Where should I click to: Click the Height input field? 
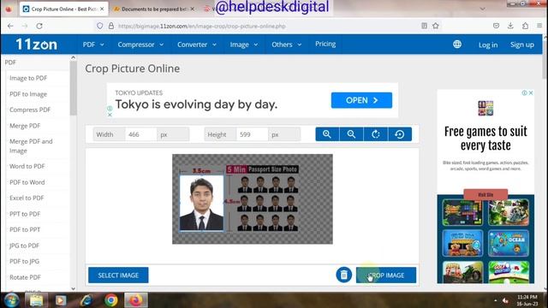click(252, 134)
